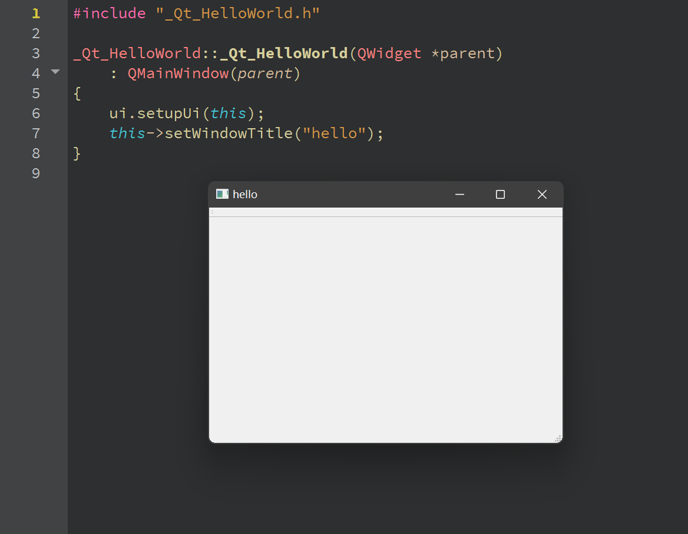This screenshot has width=688, height=534.
Task: Click the this keyword on line 7
Action: click(127, 133)
